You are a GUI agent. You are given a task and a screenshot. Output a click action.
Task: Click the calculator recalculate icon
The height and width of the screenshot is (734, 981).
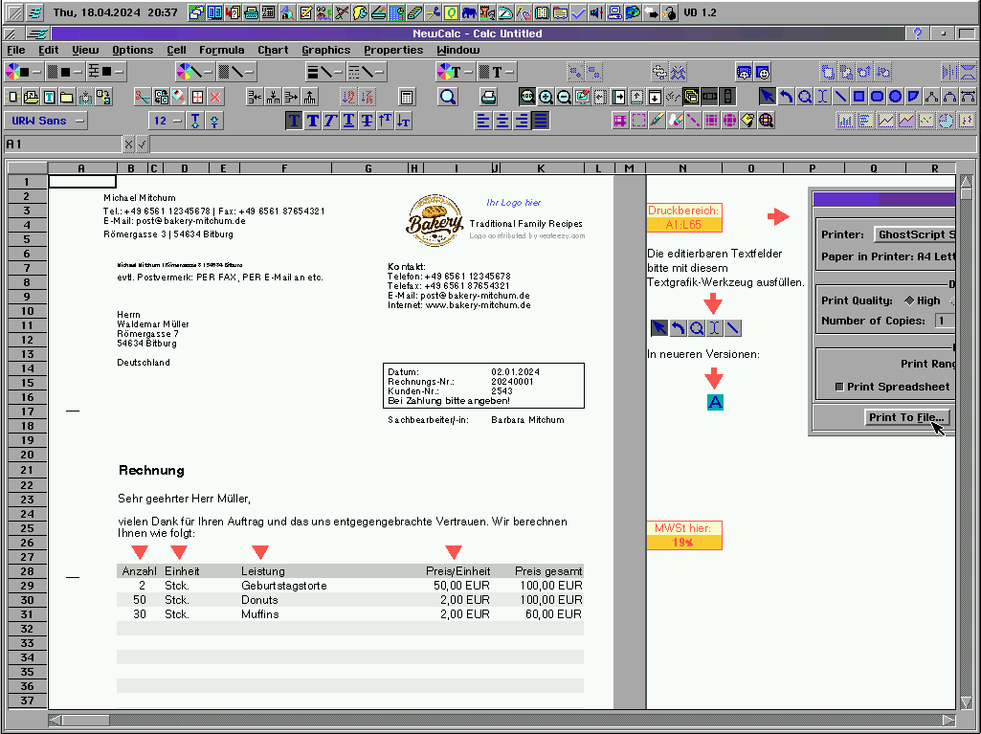coord(407,97)
